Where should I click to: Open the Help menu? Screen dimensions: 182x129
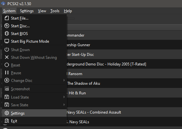point(68,11)
